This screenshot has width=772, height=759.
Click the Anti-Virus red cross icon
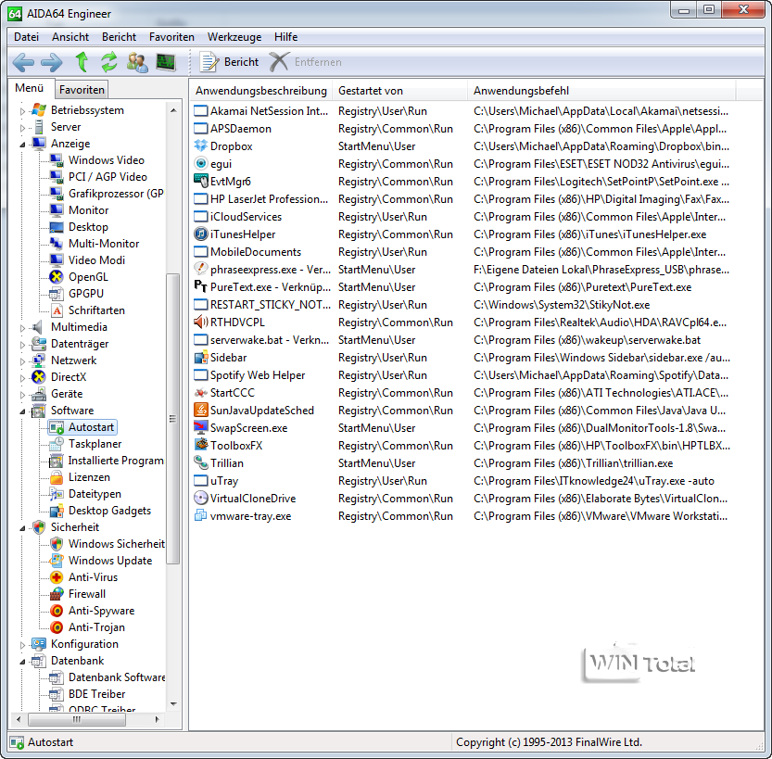[57, 577]
